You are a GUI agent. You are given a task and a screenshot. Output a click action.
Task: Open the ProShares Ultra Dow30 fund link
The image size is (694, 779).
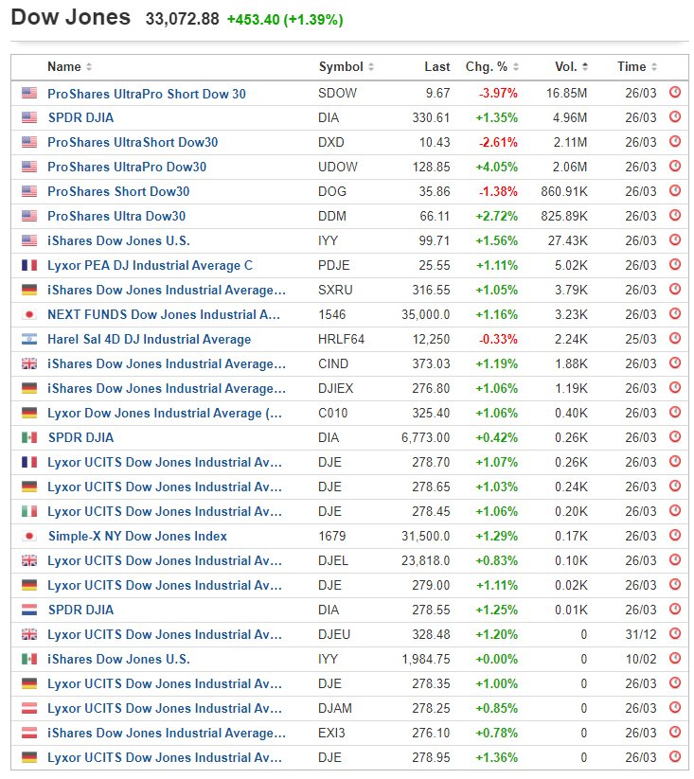116,217
